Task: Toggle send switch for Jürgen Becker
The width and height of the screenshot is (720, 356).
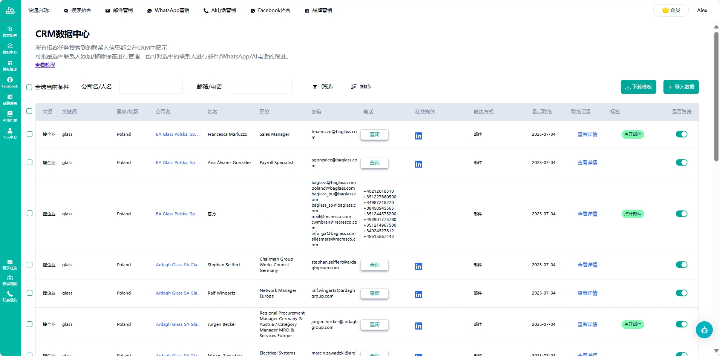Action: click(682, 324)
